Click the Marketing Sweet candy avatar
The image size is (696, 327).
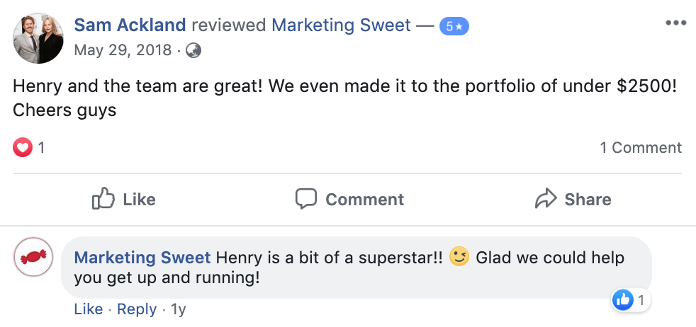click(x=34, y=258)
